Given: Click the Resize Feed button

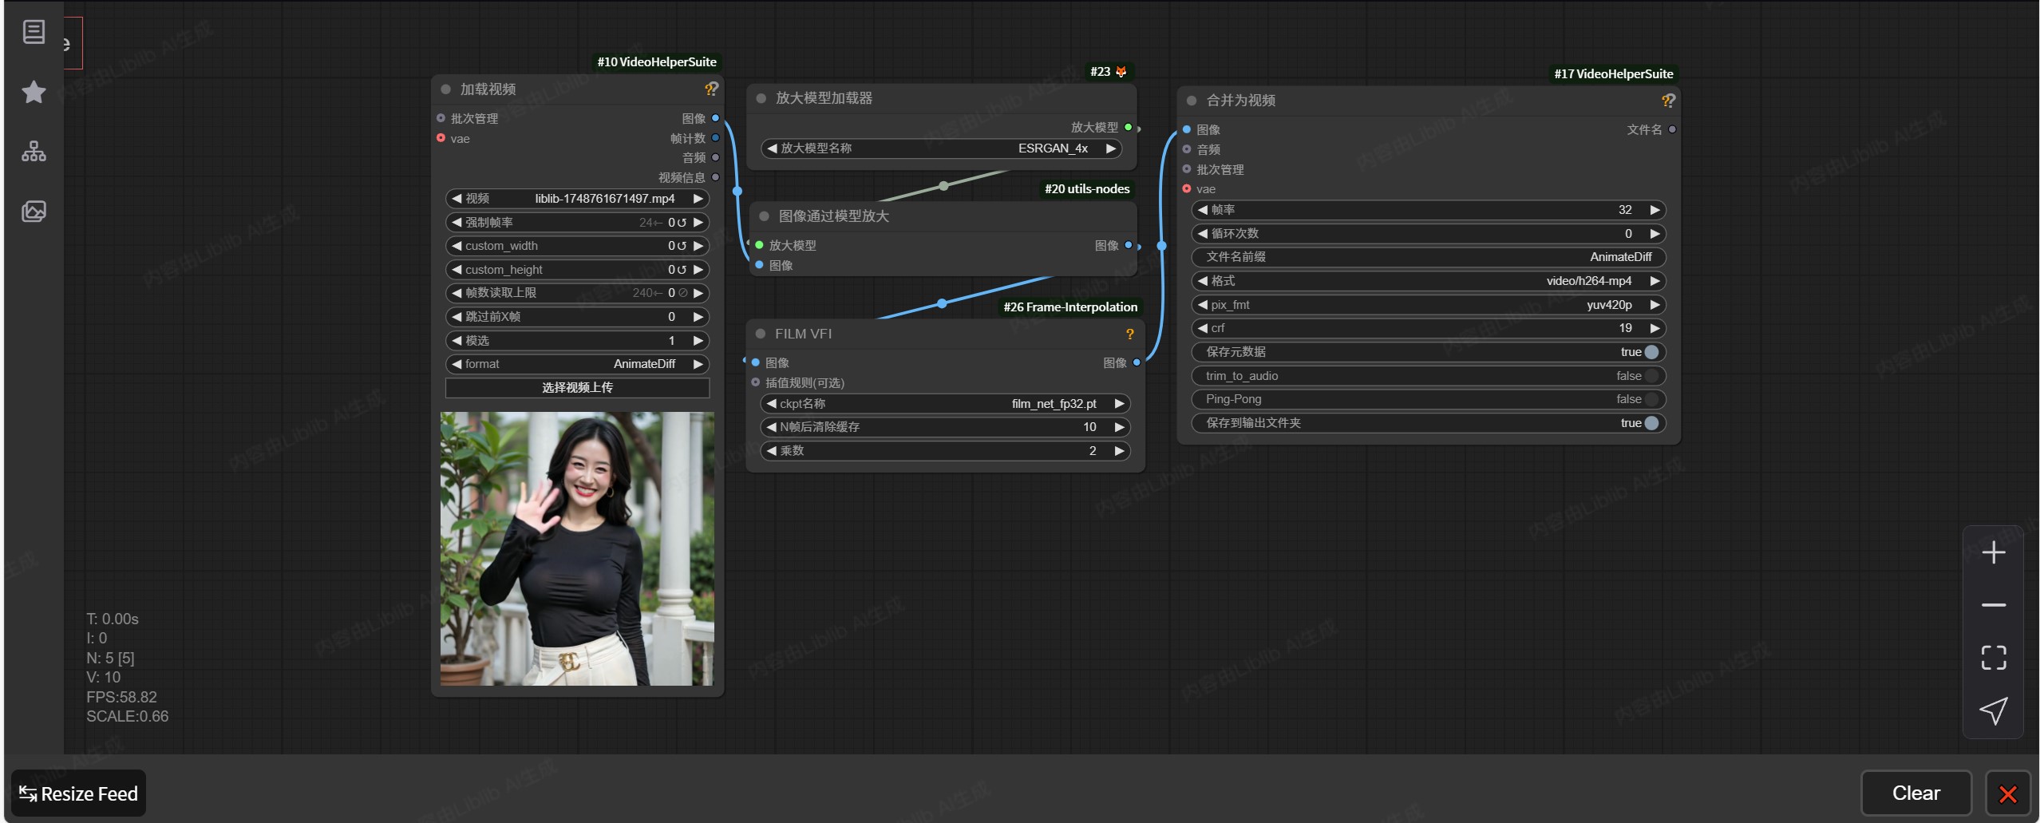Looking at the screenshot, I should pos(78,793).
